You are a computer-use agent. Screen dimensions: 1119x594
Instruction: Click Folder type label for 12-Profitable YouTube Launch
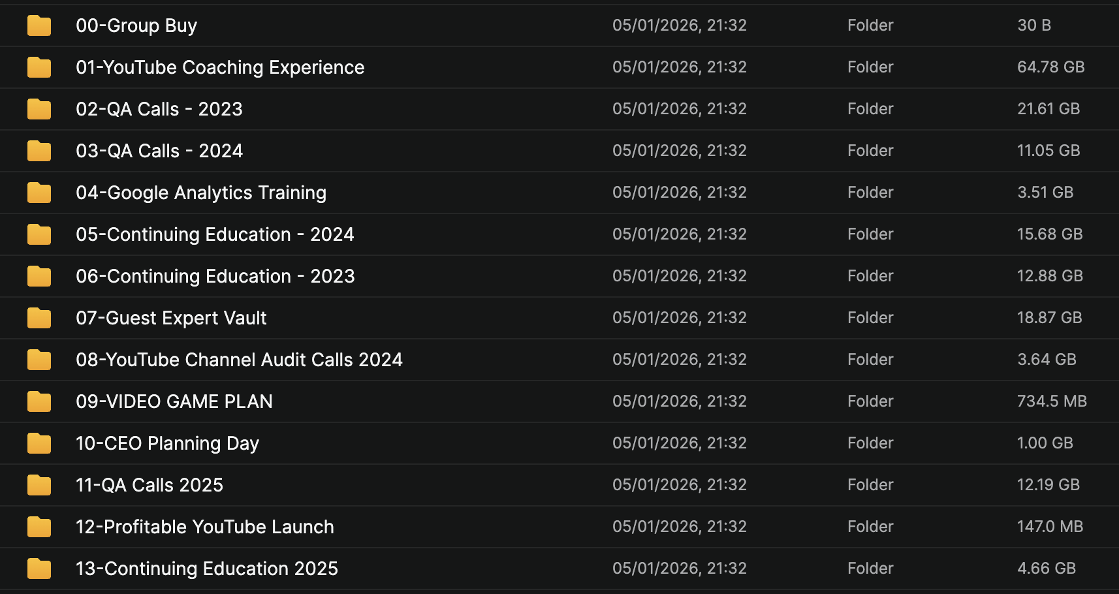pos(870,527)
